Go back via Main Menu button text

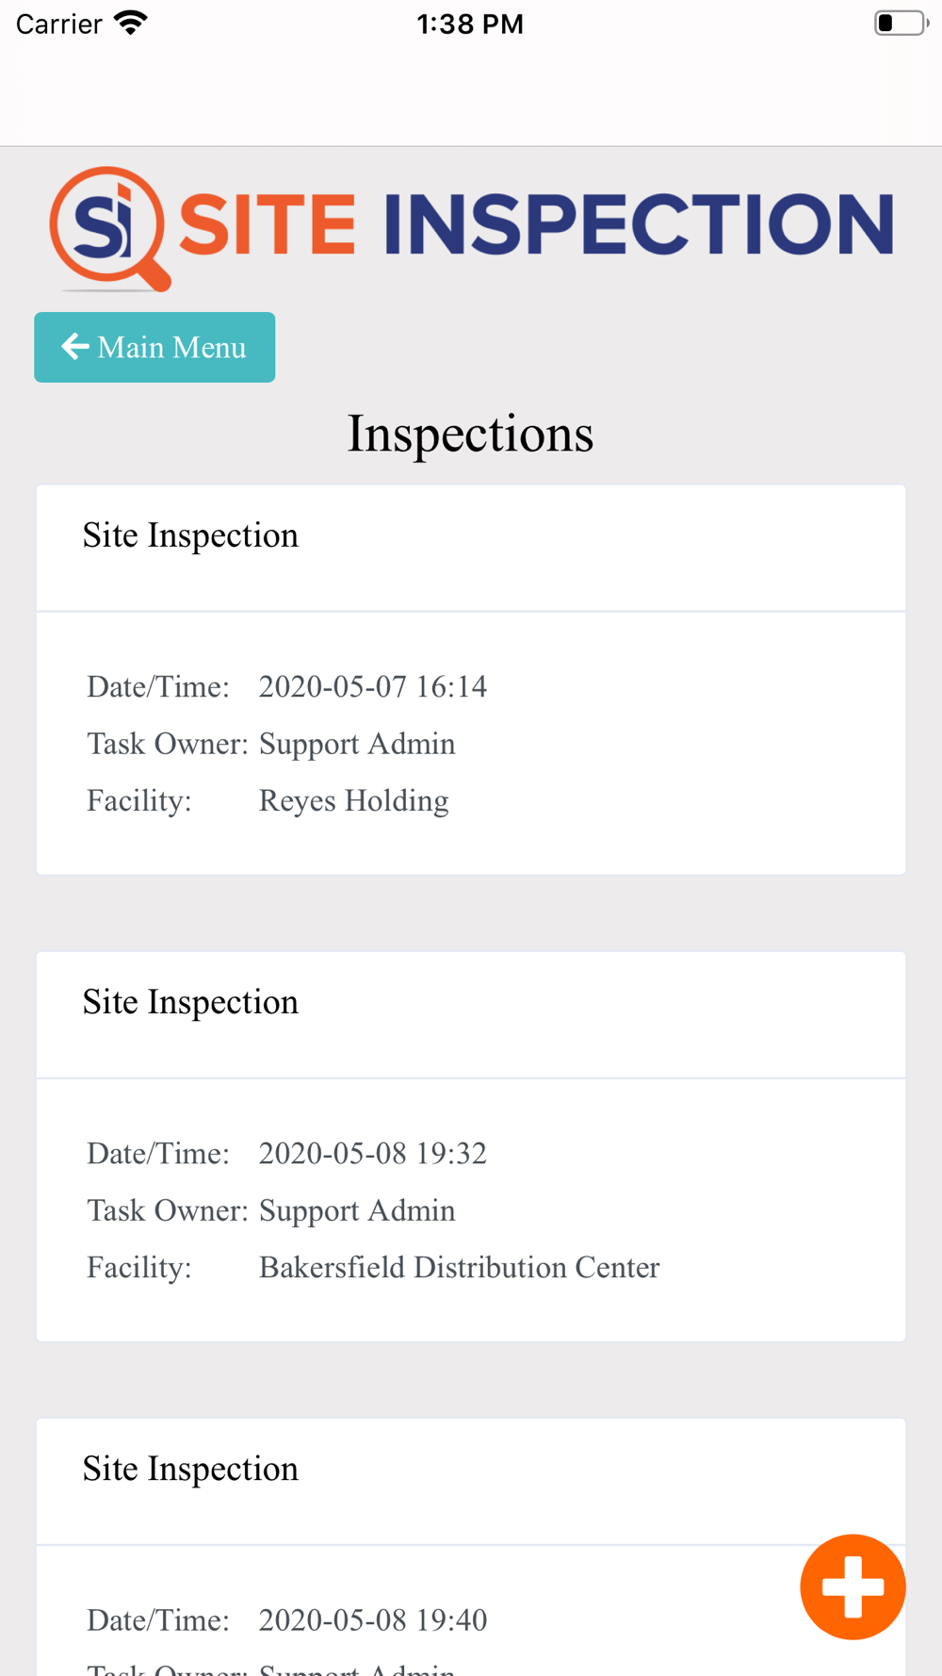(x=171, y=347)
